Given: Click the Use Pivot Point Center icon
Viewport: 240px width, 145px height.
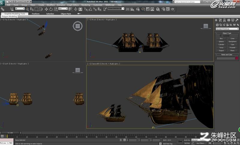Looking at the screenshot, I should (x=70, y=9).
